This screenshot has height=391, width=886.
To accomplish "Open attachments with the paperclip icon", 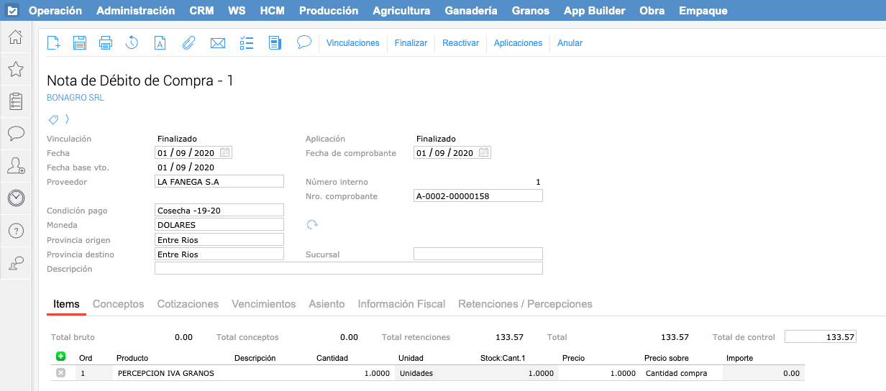I will [x=188, y=43].
